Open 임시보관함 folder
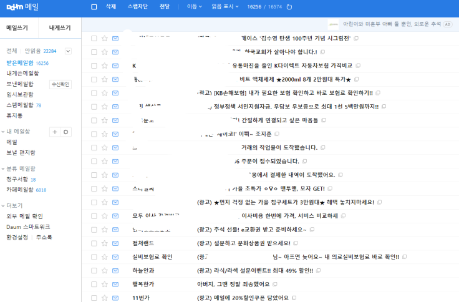The width and height of the screenshot is (459, 302). (20, 95)
